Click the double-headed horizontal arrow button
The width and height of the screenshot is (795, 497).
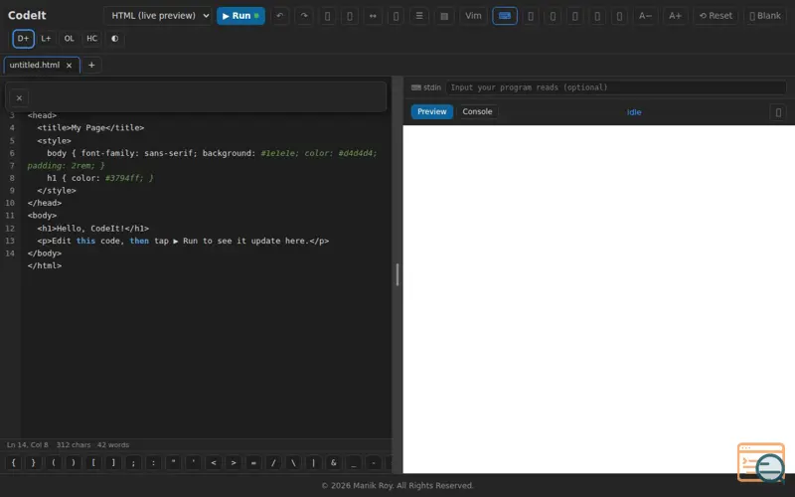point(373,16)
